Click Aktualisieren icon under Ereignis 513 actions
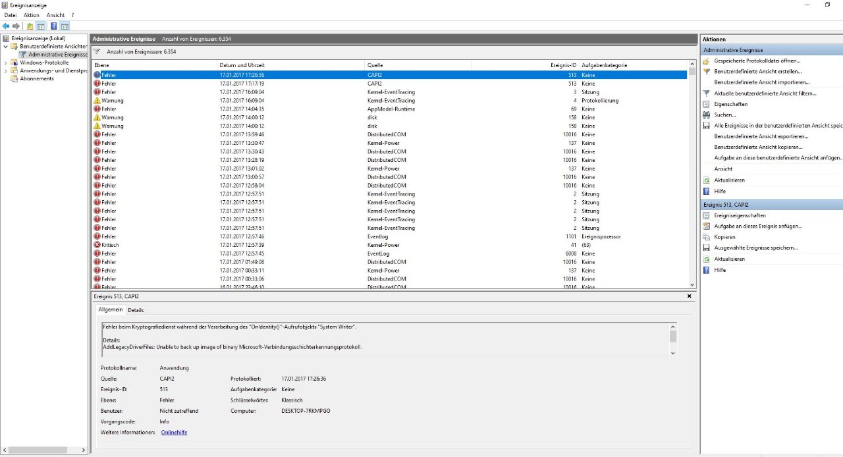843x457 pixels. [x=707, y=259]
